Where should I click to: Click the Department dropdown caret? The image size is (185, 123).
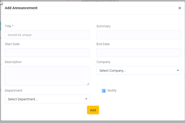point(86,99)
